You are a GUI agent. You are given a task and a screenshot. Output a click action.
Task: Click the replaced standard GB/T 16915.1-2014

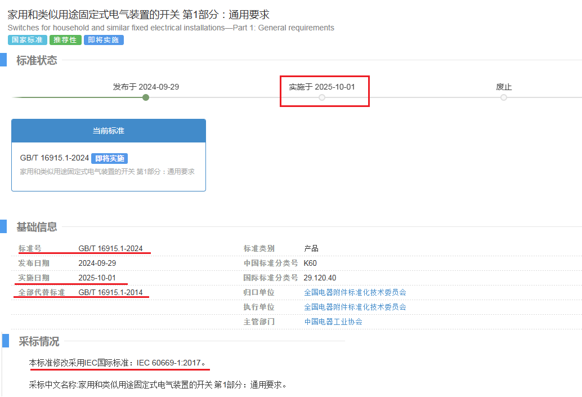pyautogui.click(x=110, y=292)
